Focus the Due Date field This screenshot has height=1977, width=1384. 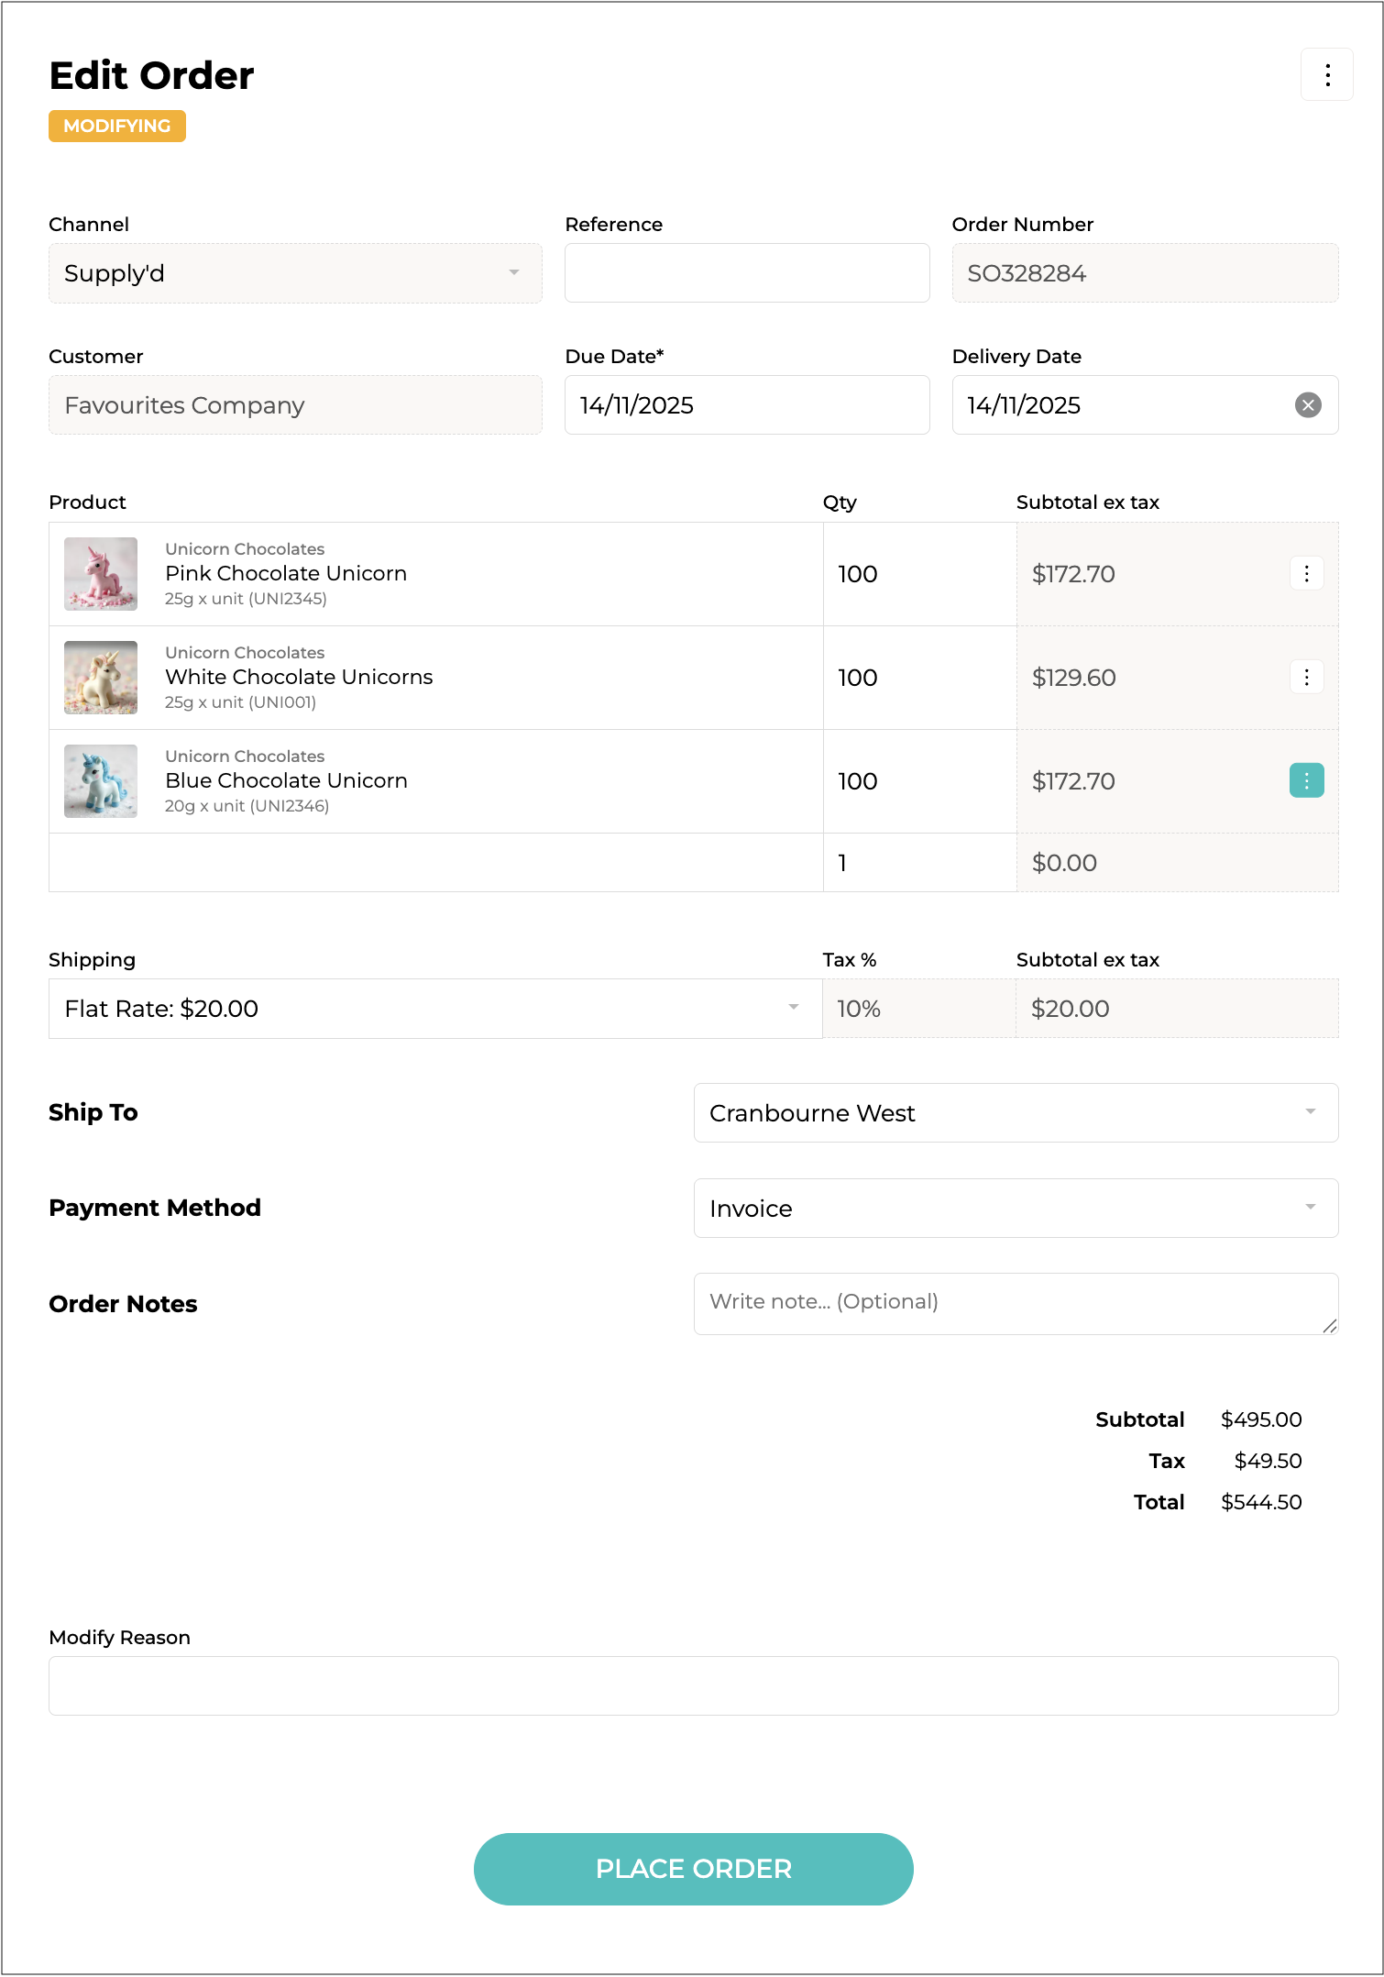(747, 405)
